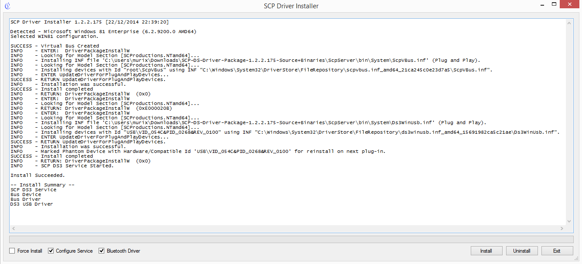
Task: Click the horizontal scrollbar left arrow
Action: click(14, 228)
